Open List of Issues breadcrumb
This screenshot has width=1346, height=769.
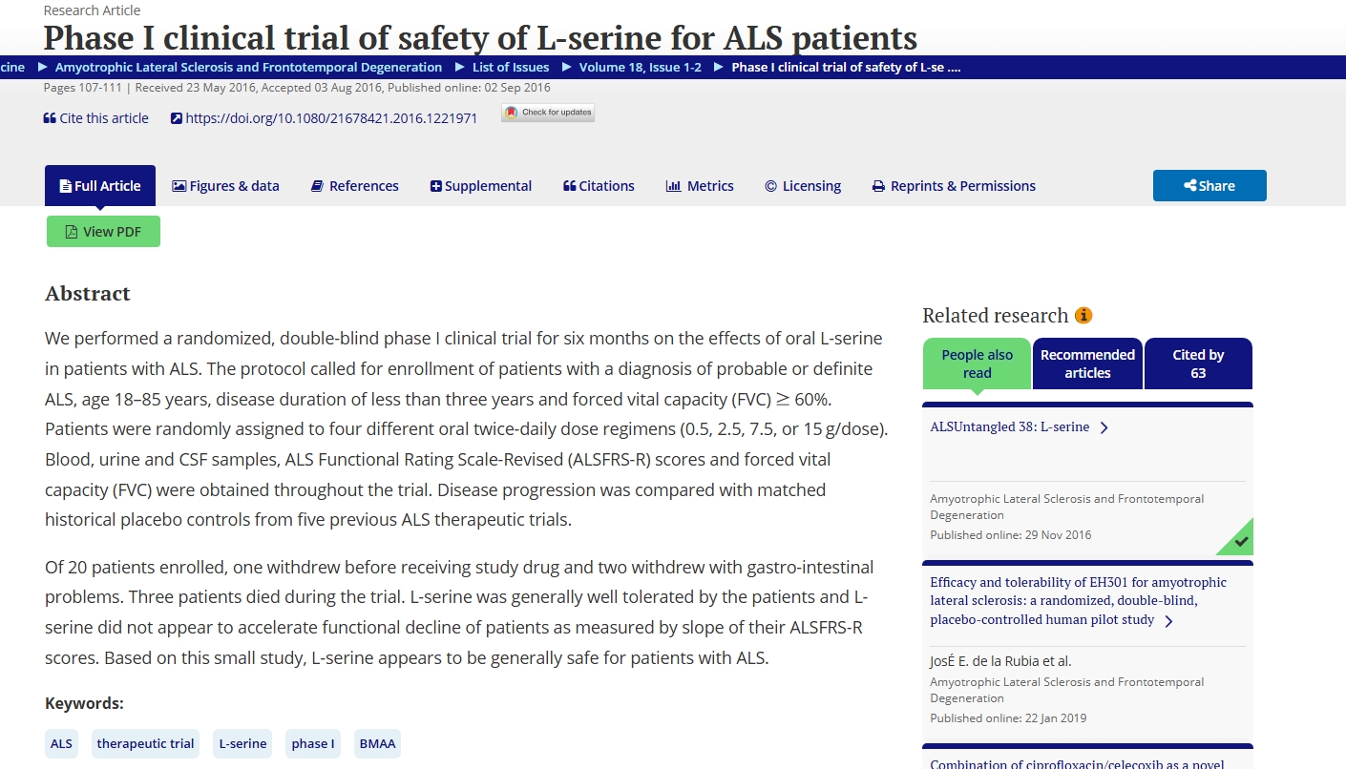(x=511, y=67)
